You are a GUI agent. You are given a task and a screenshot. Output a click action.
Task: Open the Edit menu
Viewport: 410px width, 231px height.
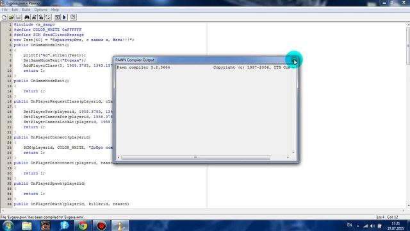coord(15,10)
